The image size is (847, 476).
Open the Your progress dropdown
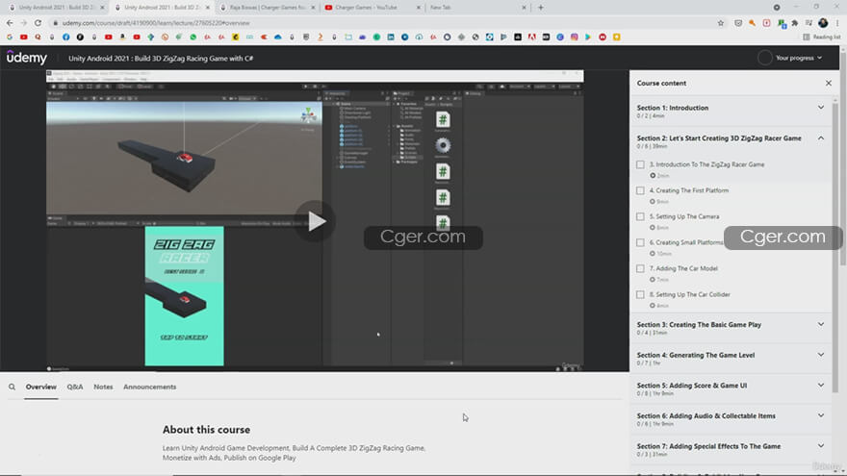(798, 58)
